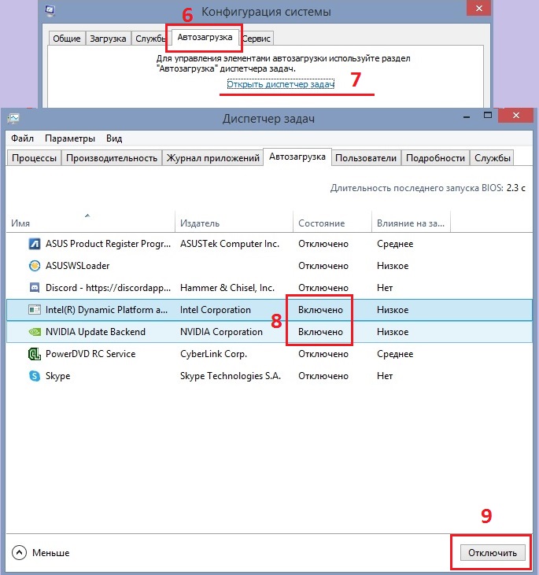
Task: Open the Подробности tab
Action: click(x=435, y=158)
